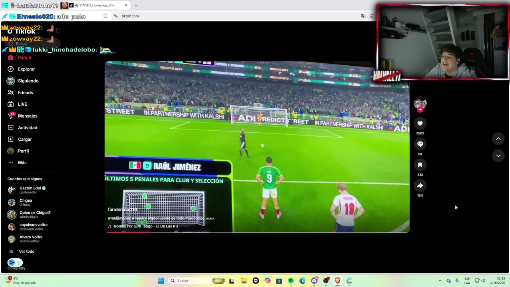Go to the next video with down chevron

pos(498,156)
